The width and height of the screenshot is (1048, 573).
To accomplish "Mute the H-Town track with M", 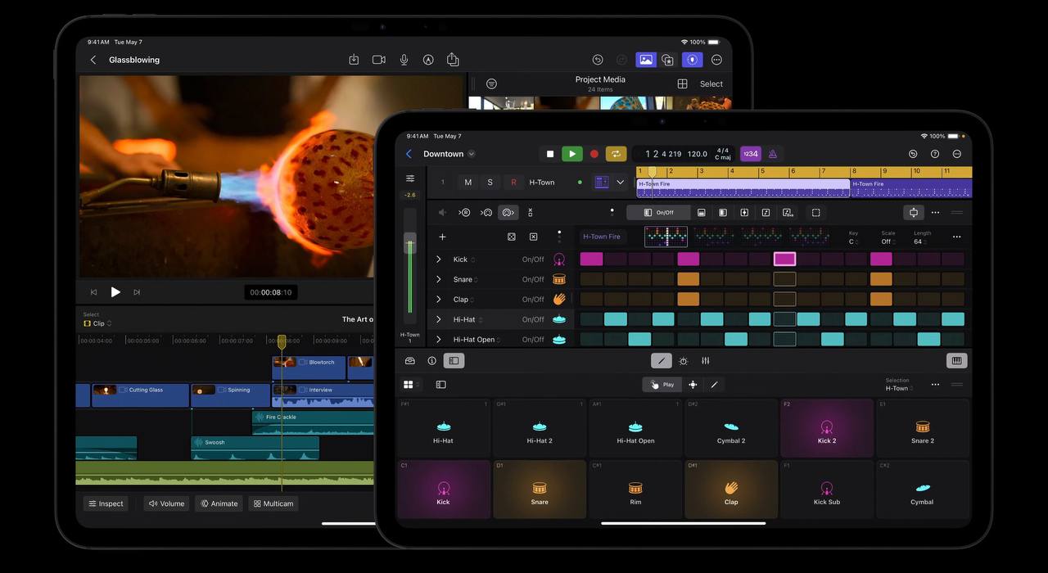I will click(x=468, y=183).
